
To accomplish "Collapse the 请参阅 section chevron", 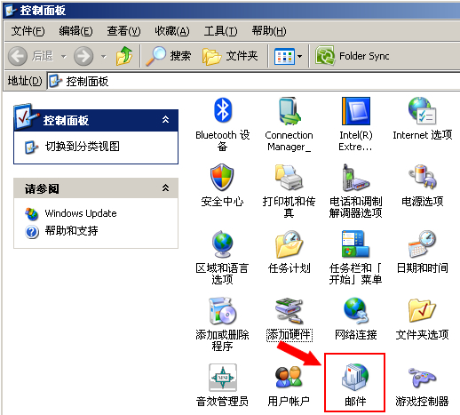I will pos(165,188).
